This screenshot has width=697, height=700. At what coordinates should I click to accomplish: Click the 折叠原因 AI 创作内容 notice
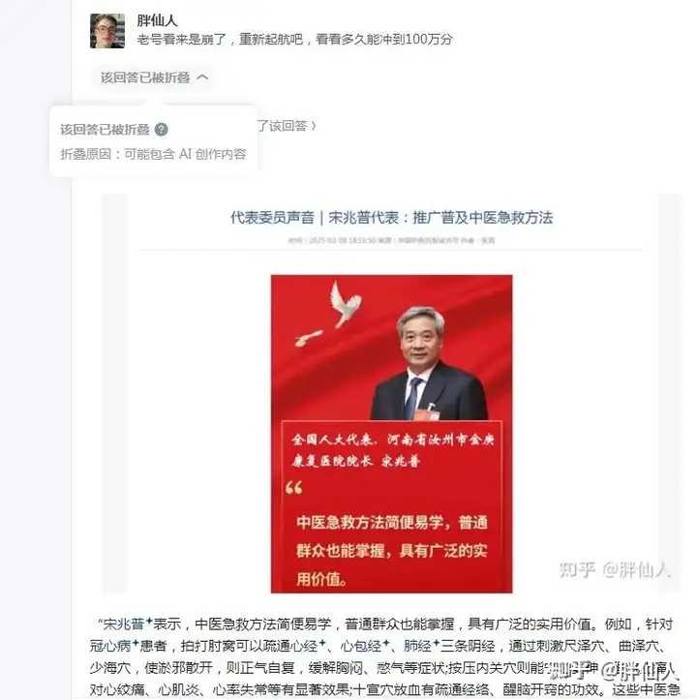click(x=153, y=154)
